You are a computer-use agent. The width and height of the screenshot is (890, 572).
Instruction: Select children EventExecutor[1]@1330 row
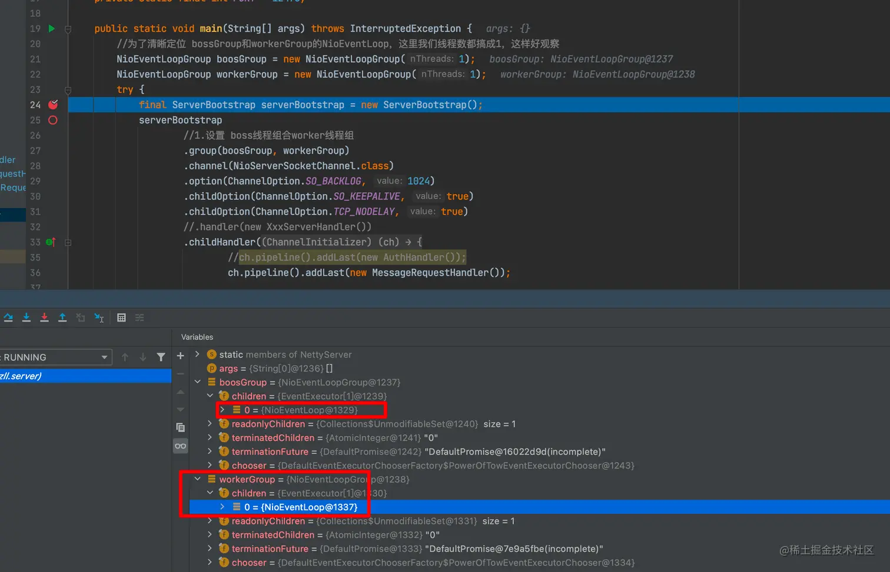tap(539, 493)
